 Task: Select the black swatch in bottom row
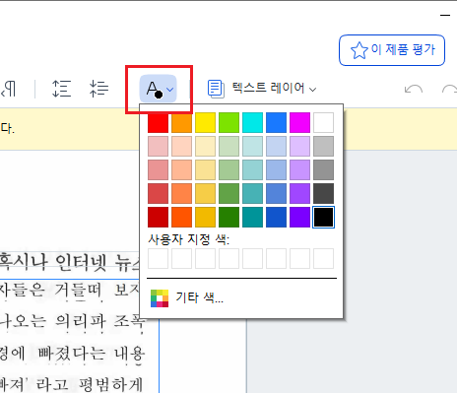[323, 217]
